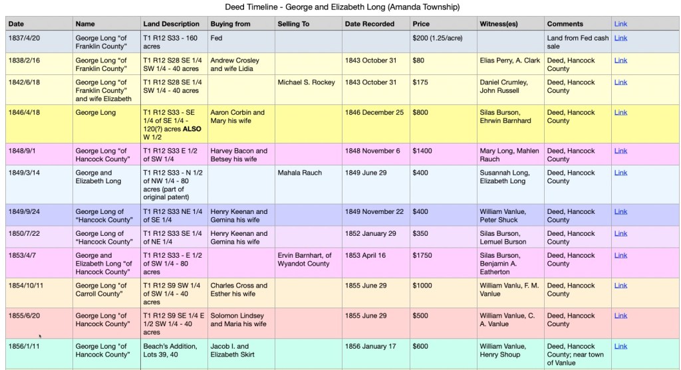Viewport: 681px width, 370px height.
Task: Follow the Link for the 1854/10/11 deed
Action: coord(620,286)
